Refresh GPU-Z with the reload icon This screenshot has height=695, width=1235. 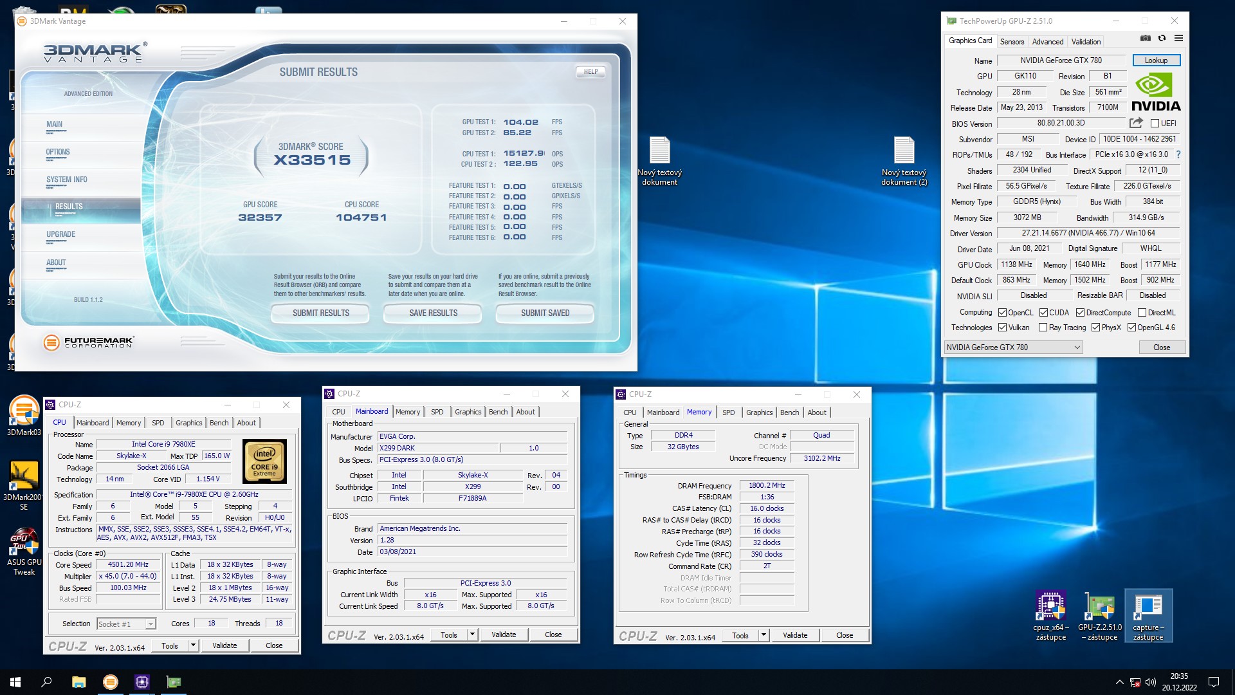pos(1162,39)
